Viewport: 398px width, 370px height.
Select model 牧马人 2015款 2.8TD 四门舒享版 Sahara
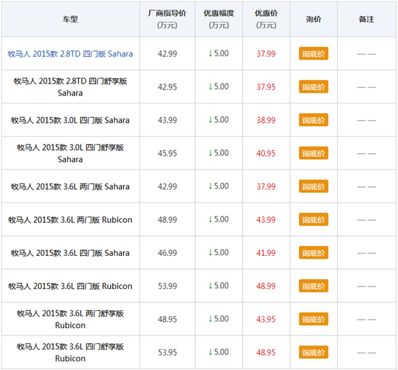coord(70,87)
